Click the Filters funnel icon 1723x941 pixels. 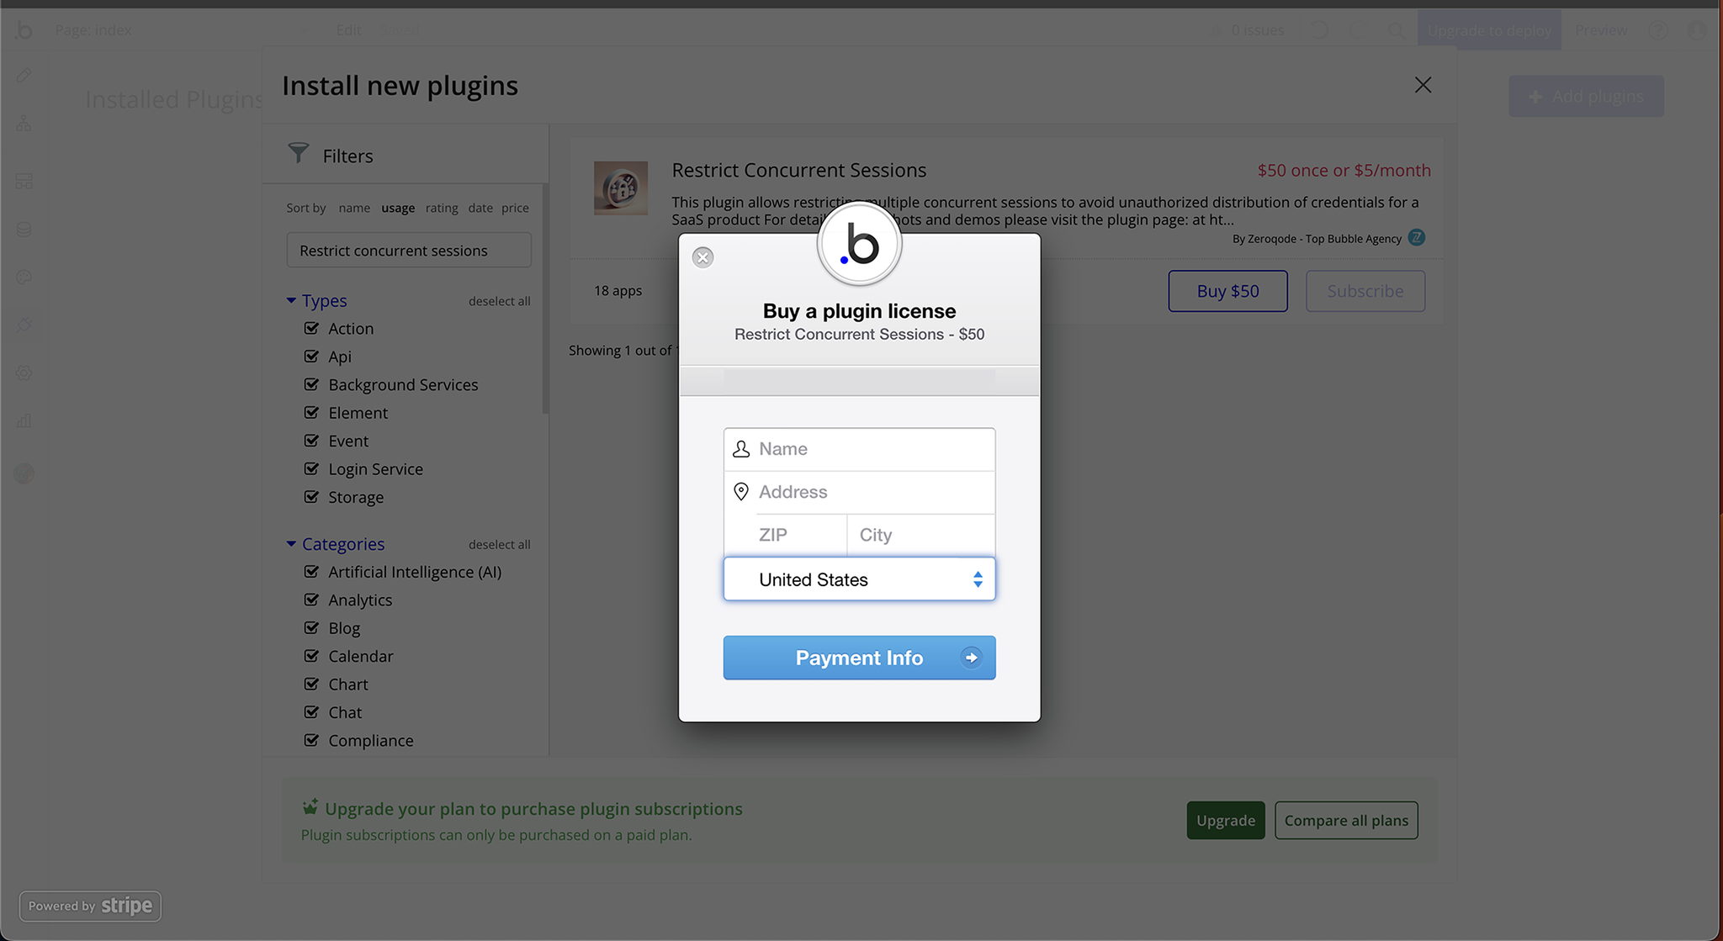click(299, 153)
